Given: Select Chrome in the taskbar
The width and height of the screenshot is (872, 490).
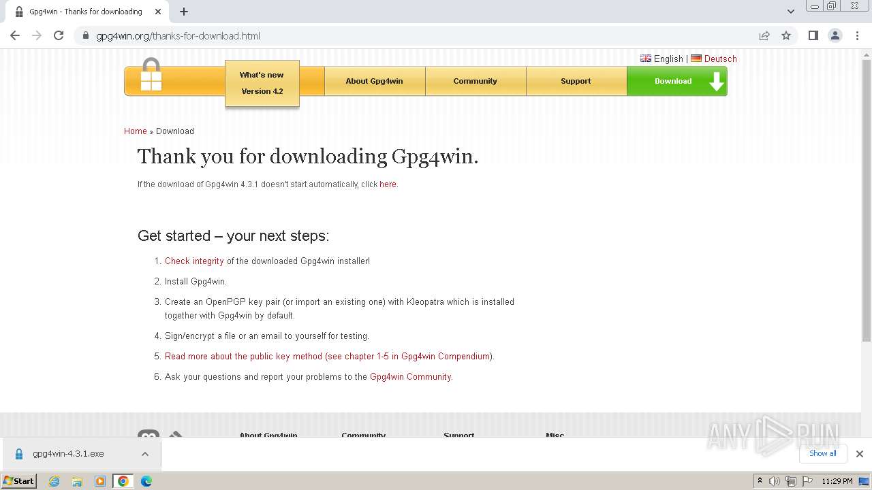Looking at the screenshot, I should 123,481.
